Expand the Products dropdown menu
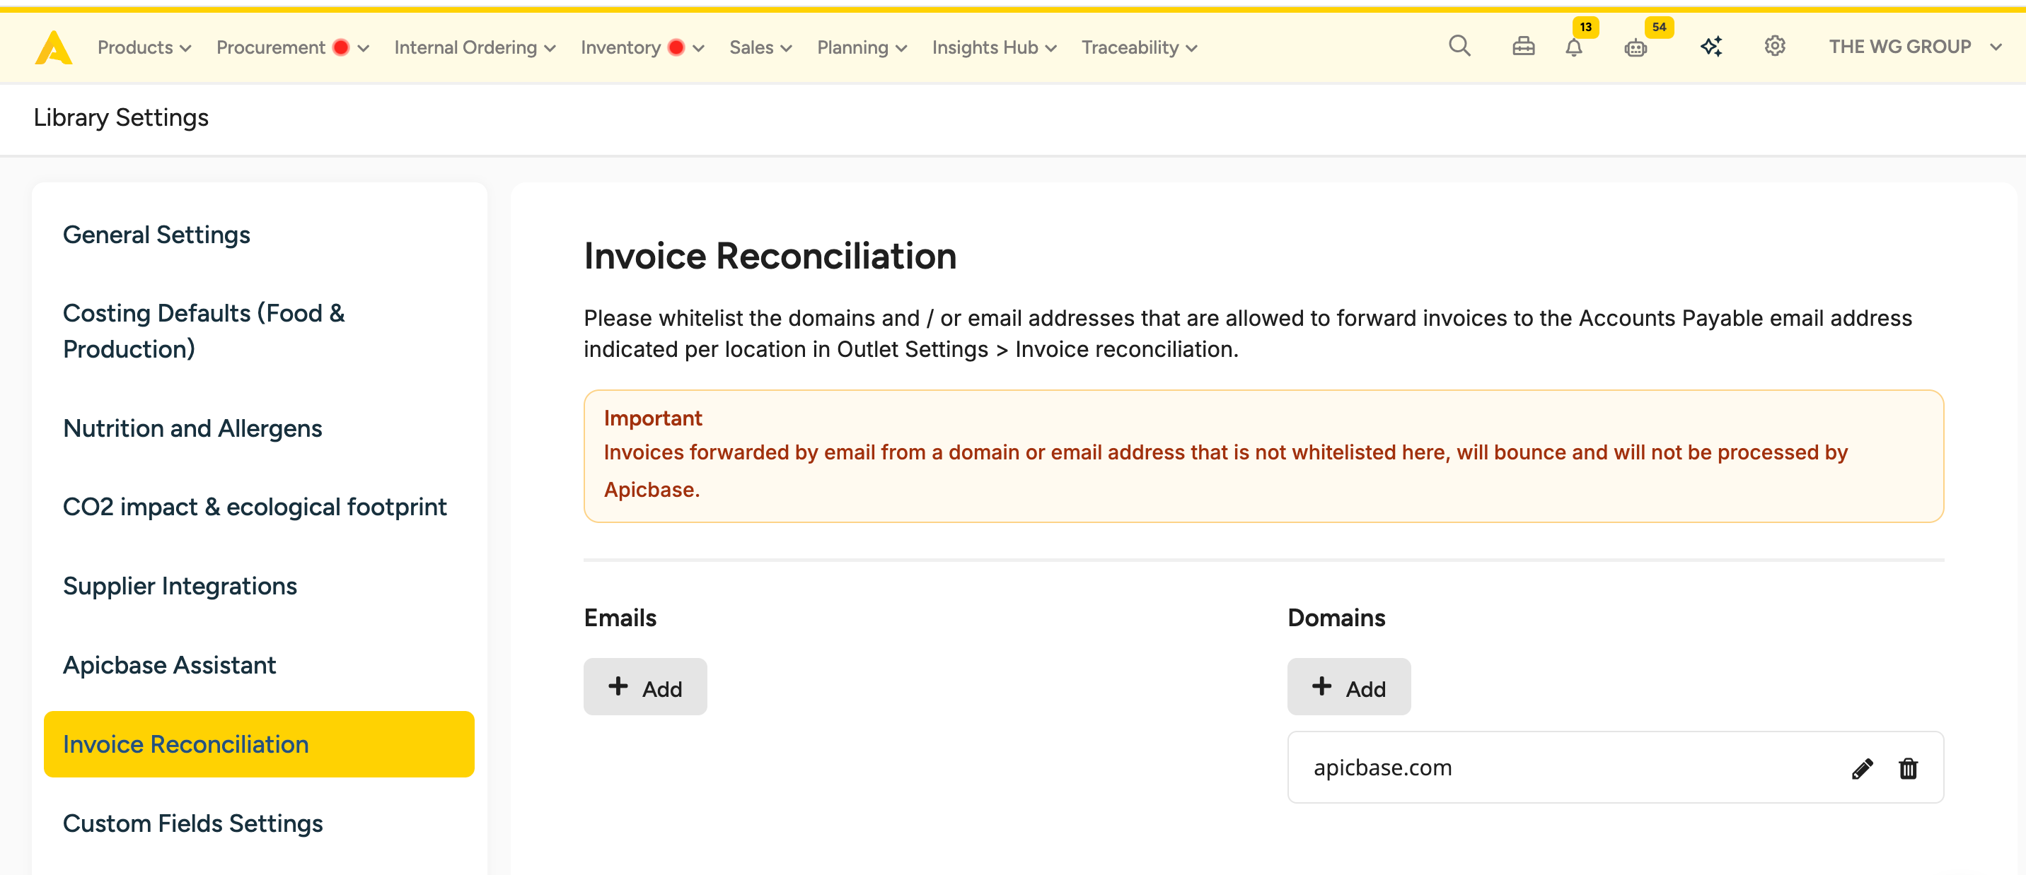The width and height of the screenshot is (2026, 875). (x=144, y=48)
